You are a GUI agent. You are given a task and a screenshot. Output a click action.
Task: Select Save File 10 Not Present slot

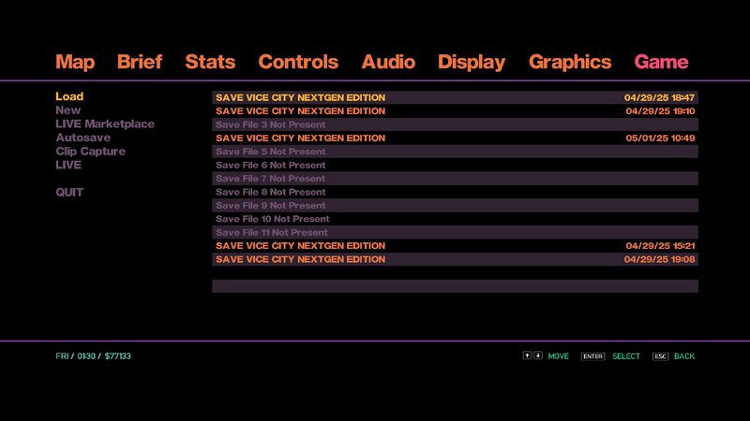point(455,219)
